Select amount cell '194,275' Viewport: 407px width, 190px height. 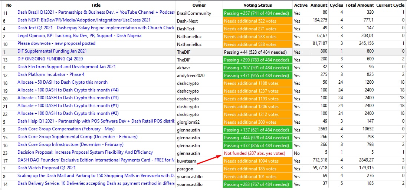[319, 20]
